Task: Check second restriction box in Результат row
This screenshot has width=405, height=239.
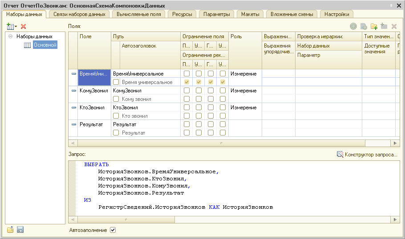Action: [x=198, y=124]
